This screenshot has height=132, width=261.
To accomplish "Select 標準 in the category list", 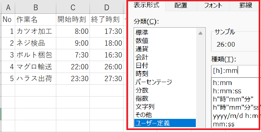I will point(142,32).
